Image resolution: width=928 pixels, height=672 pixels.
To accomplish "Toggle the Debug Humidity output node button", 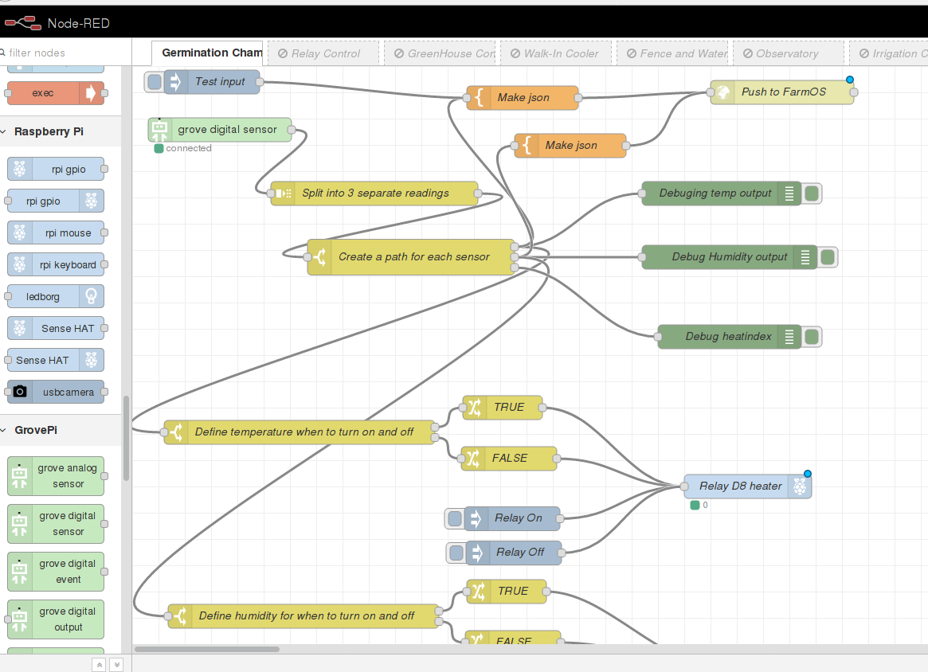I will 828,257.
